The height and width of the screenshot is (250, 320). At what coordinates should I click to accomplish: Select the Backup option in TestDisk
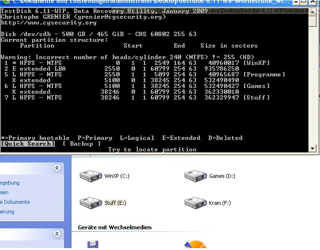tap(82, 144)
